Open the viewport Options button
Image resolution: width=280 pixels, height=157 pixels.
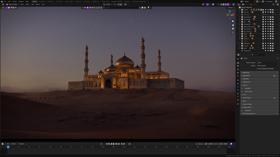click(x=231, y=8)
